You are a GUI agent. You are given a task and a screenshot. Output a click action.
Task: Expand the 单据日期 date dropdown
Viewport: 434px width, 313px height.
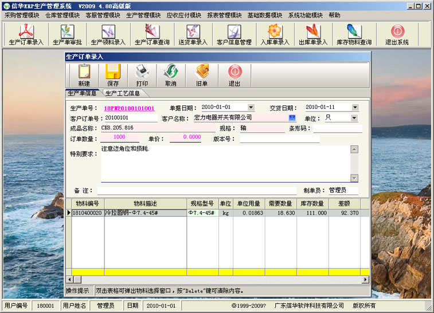(251, 107)
